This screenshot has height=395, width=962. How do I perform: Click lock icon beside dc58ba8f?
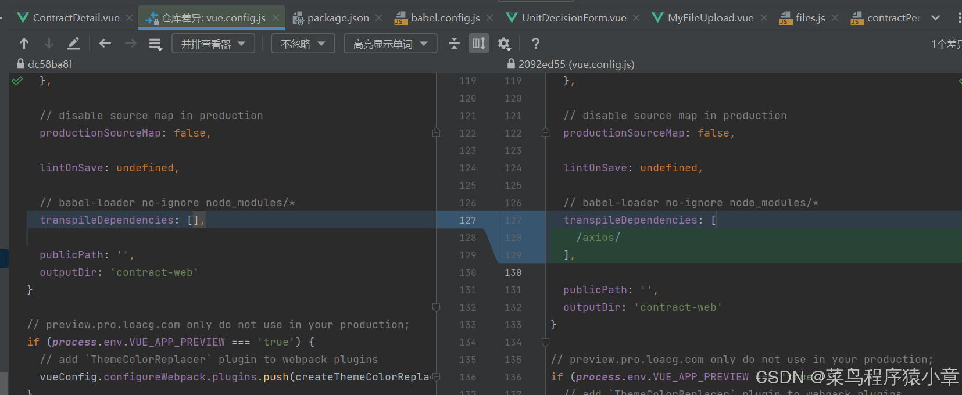tap(21, 64)
